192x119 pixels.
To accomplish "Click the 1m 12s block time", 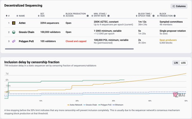I will pos(142,22).
